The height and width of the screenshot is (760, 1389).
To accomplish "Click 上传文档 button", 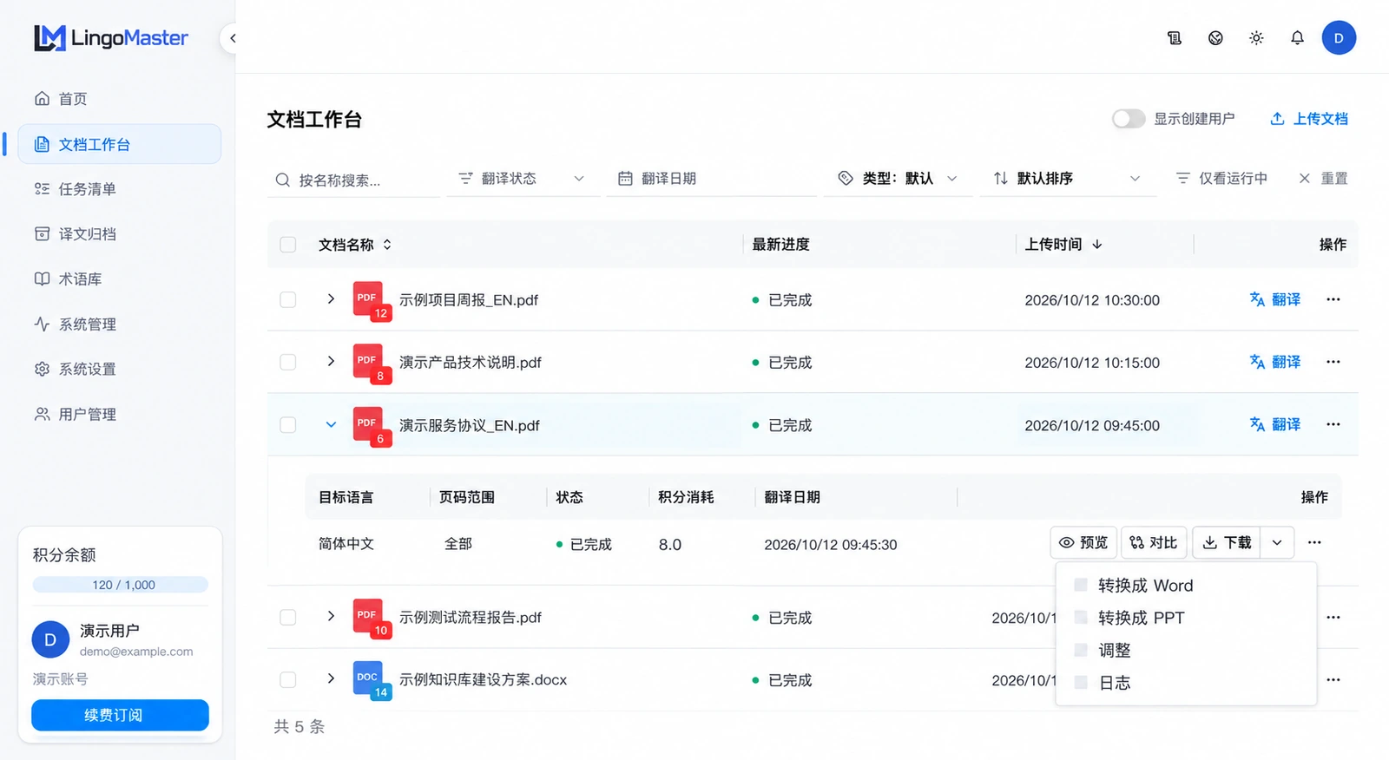I will point(1309,119).
